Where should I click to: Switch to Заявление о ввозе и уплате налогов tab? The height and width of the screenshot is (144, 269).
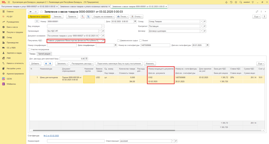click(x=84, y=7)
